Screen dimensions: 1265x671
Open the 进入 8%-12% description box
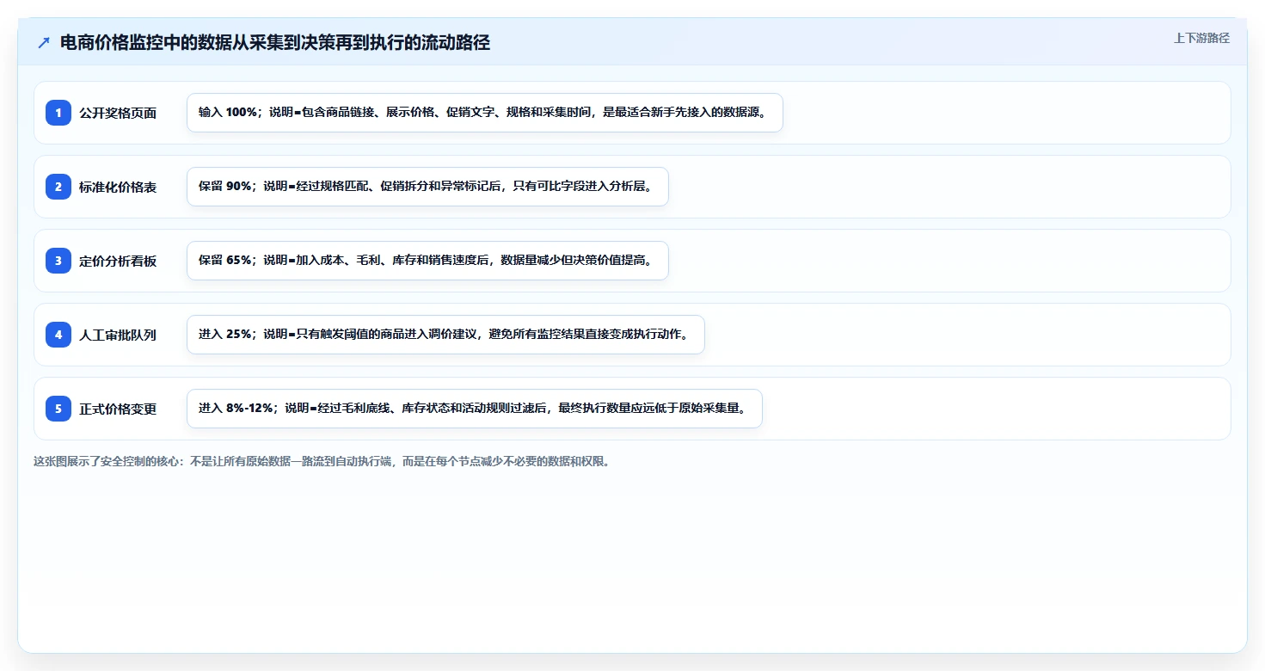[475, 409]
